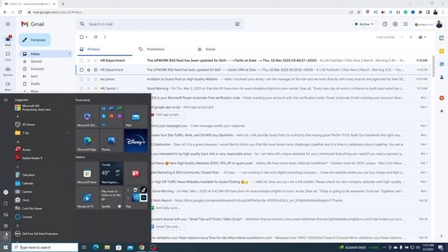The height and width of the screenshot is (252, 448).
Task: Click Get Add-ons plus icon in side panel
Action: (442, 111)
